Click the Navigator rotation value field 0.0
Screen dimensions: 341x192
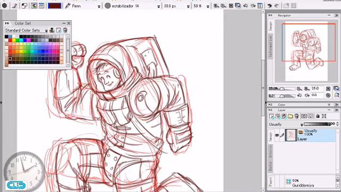click(317, 95)
